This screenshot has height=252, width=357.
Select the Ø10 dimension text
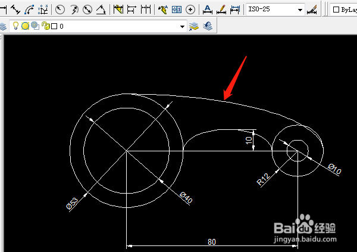click(334, 169)
